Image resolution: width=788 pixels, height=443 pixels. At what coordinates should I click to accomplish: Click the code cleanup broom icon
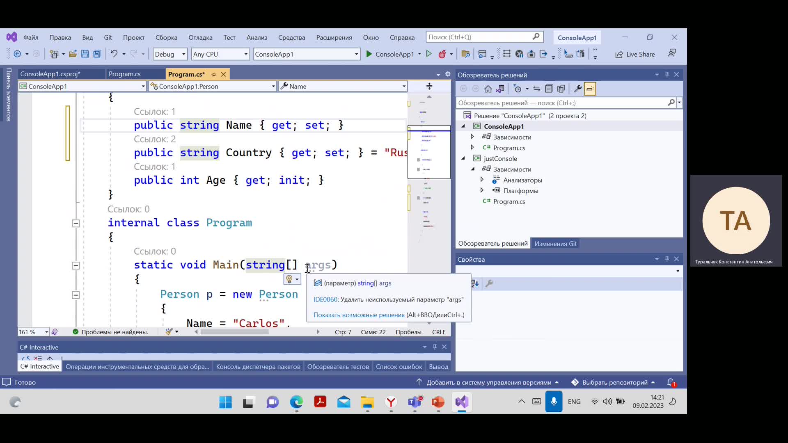point(169,332)
